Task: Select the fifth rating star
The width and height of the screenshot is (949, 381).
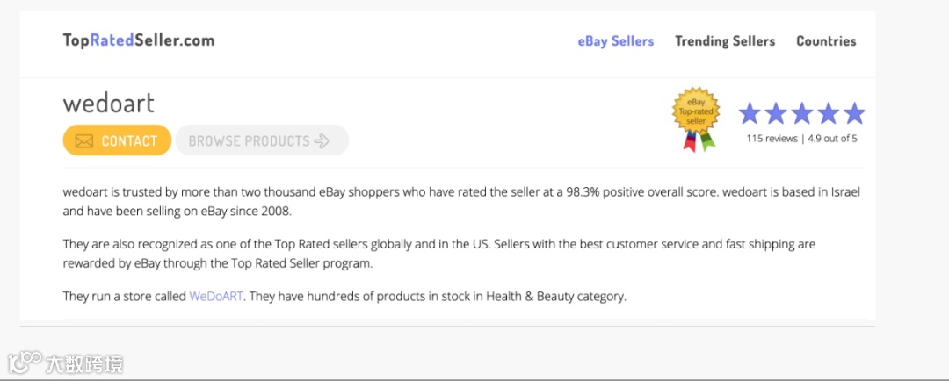Action: click(854, 113)
